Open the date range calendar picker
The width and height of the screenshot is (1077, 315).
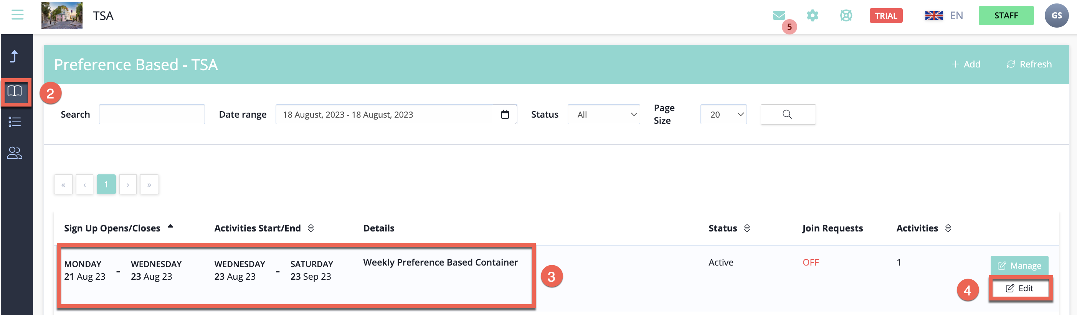pyautogui.click(x=505, y=114)
